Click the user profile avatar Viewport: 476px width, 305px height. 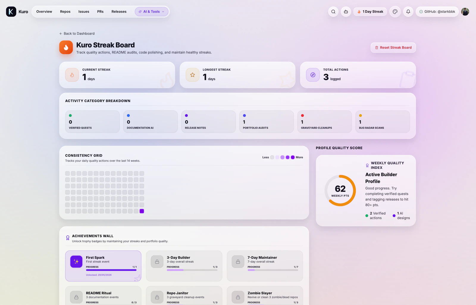coord(465,12)
